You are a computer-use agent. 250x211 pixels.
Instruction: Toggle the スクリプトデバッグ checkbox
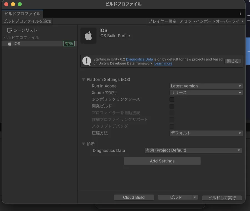pyautogui.click(x=172, y=126)
